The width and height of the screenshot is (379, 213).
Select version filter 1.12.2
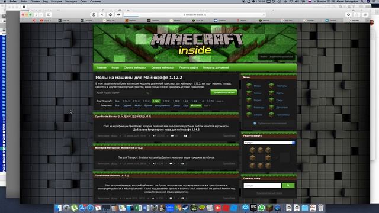pos(156,101)
